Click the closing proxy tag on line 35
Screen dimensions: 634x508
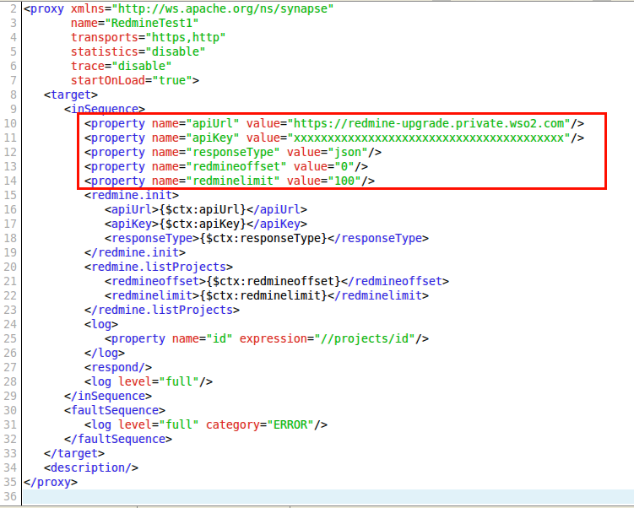51,482
